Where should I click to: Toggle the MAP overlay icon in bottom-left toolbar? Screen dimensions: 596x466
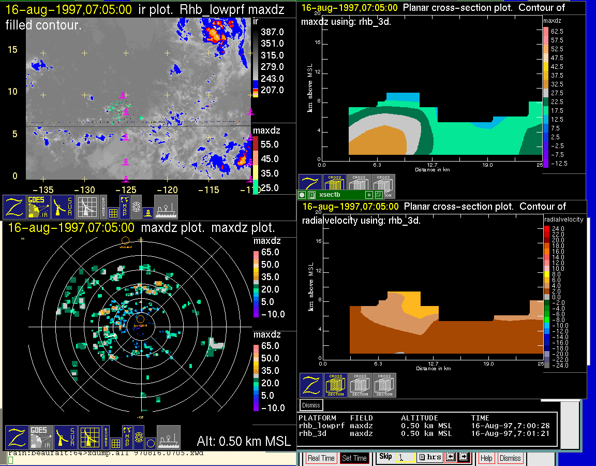tap(127, 438)
